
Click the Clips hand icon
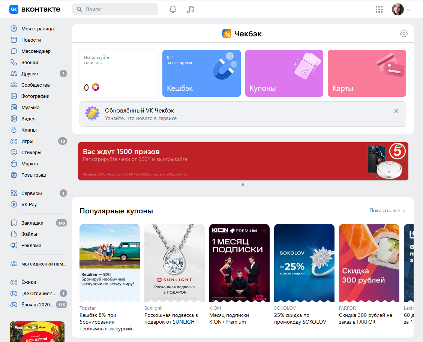[14, 130]
